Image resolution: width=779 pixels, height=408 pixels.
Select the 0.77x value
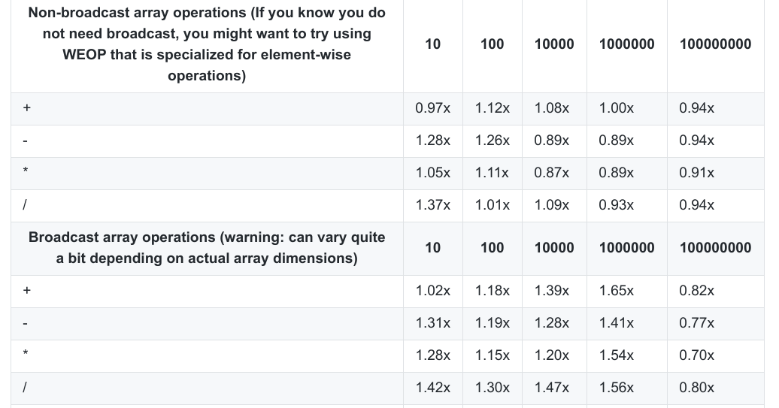(696, 323)
